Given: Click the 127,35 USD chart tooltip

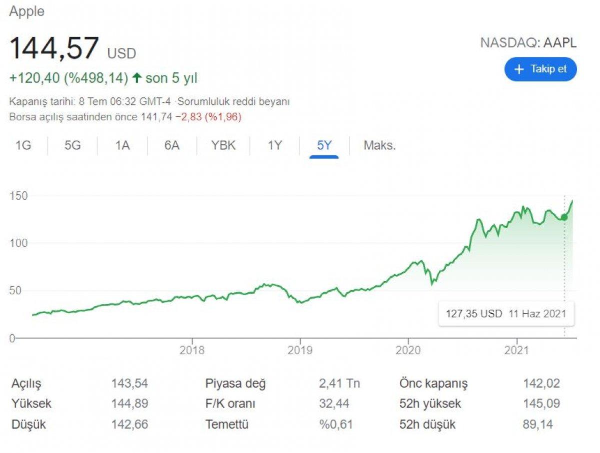Looking at the screenshot, I should coord(506,314).
